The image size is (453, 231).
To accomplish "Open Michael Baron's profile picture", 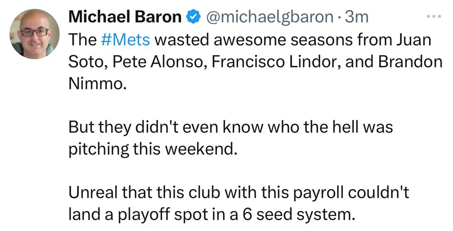I will tap(34, 34).
